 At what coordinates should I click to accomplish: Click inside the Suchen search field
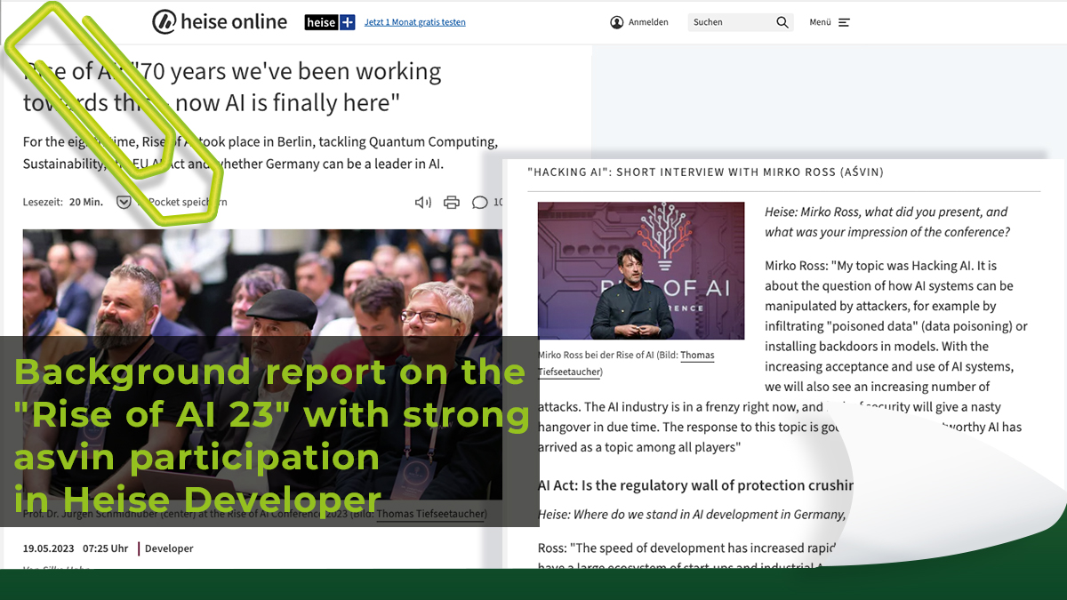pos(729,22)
